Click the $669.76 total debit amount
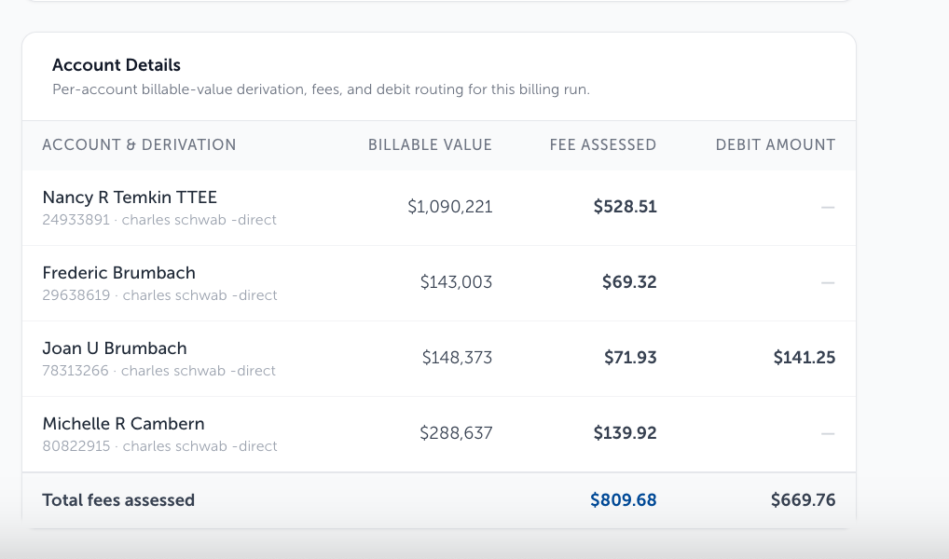 804,500
